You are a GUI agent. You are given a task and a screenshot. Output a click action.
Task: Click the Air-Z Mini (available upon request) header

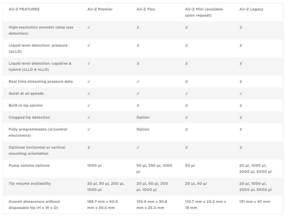coord(204,12)
